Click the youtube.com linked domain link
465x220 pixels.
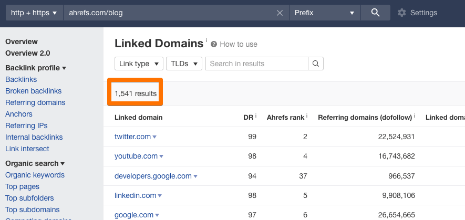(136, 156)
